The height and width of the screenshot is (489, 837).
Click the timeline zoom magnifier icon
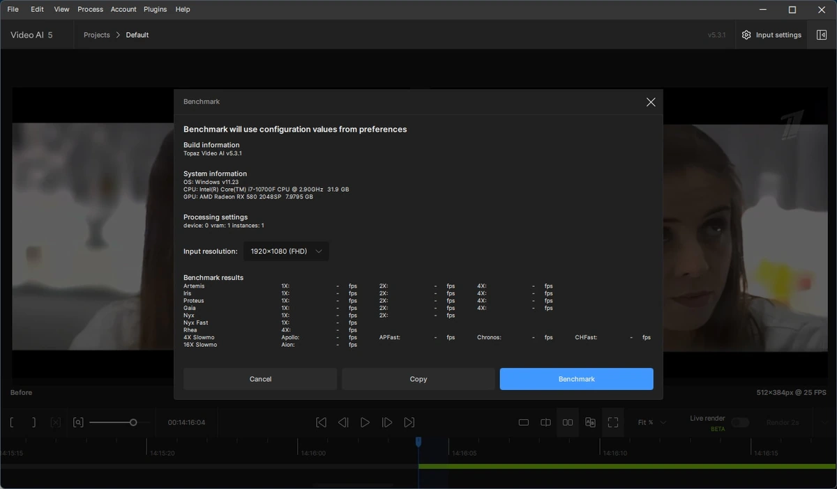click(78, 422)
